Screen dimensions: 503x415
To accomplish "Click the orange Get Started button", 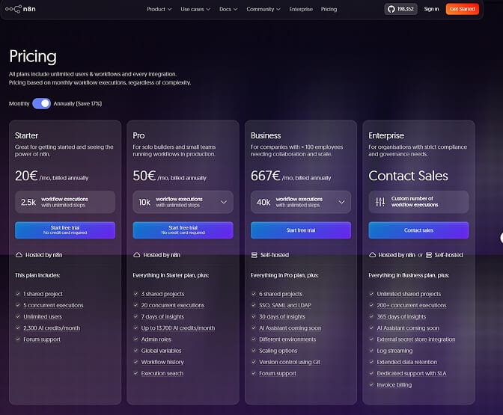I will click(463, 9).
